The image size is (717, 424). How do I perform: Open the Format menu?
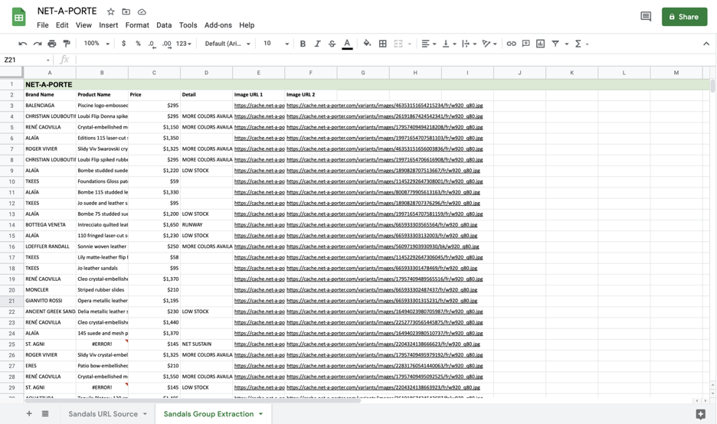[137, 25]
